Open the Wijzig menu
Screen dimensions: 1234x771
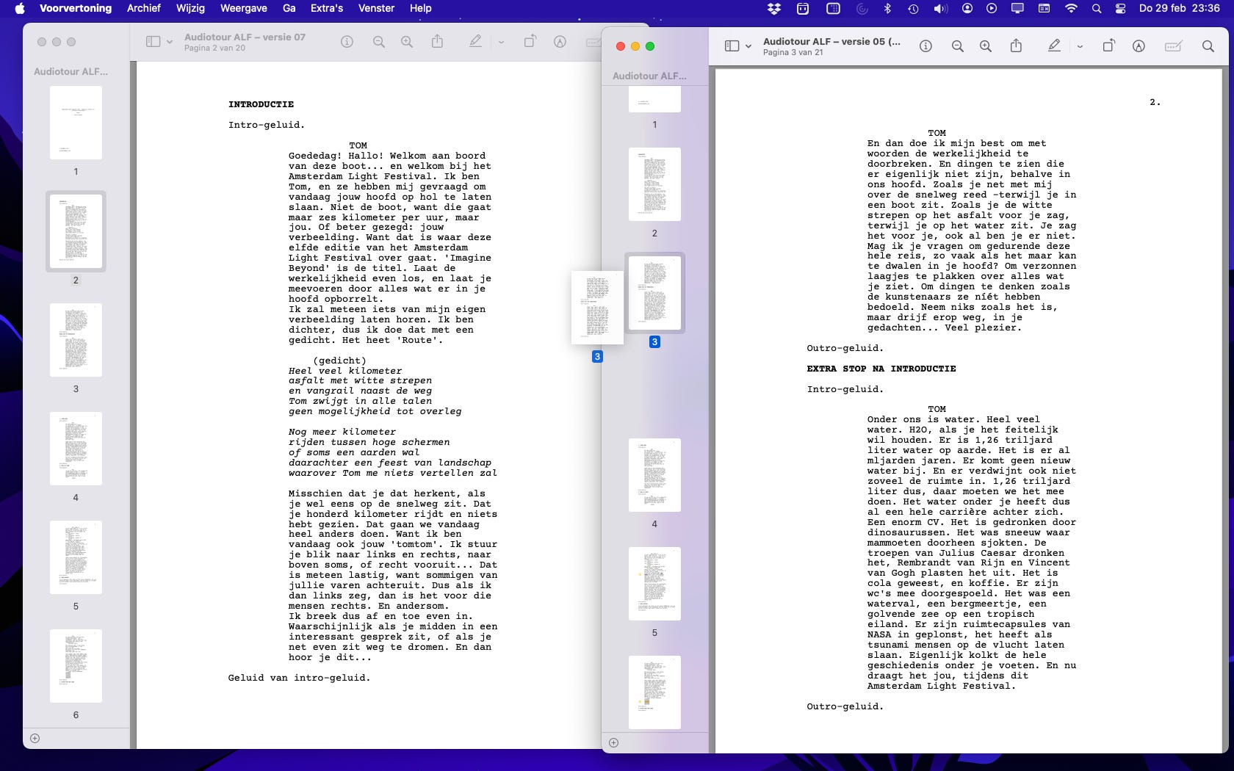pyautogui.click(x=190, y=8)
